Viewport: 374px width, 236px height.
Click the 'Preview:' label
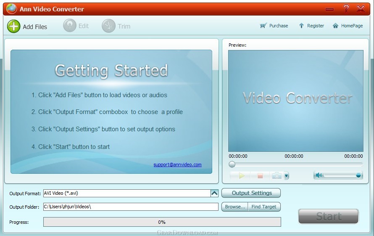[237, 45]
